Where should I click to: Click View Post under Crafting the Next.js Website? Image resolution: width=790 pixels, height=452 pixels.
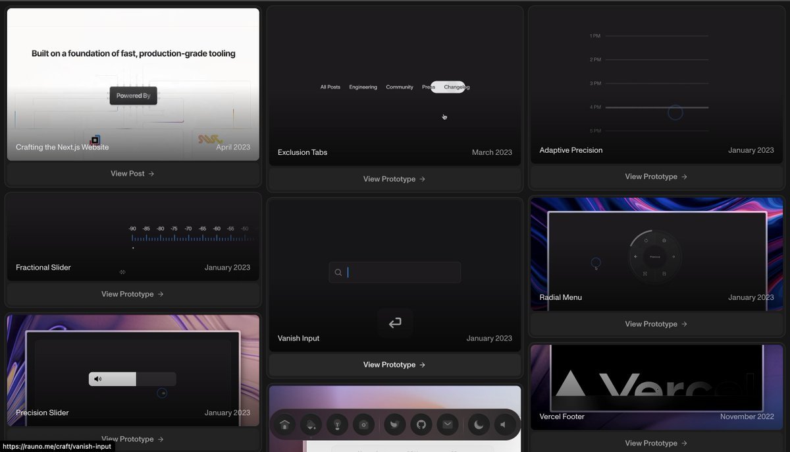132,174
